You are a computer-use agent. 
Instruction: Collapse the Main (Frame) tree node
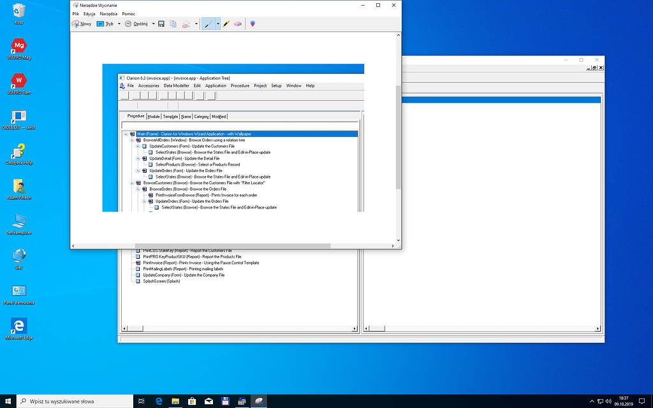[125, 134]
